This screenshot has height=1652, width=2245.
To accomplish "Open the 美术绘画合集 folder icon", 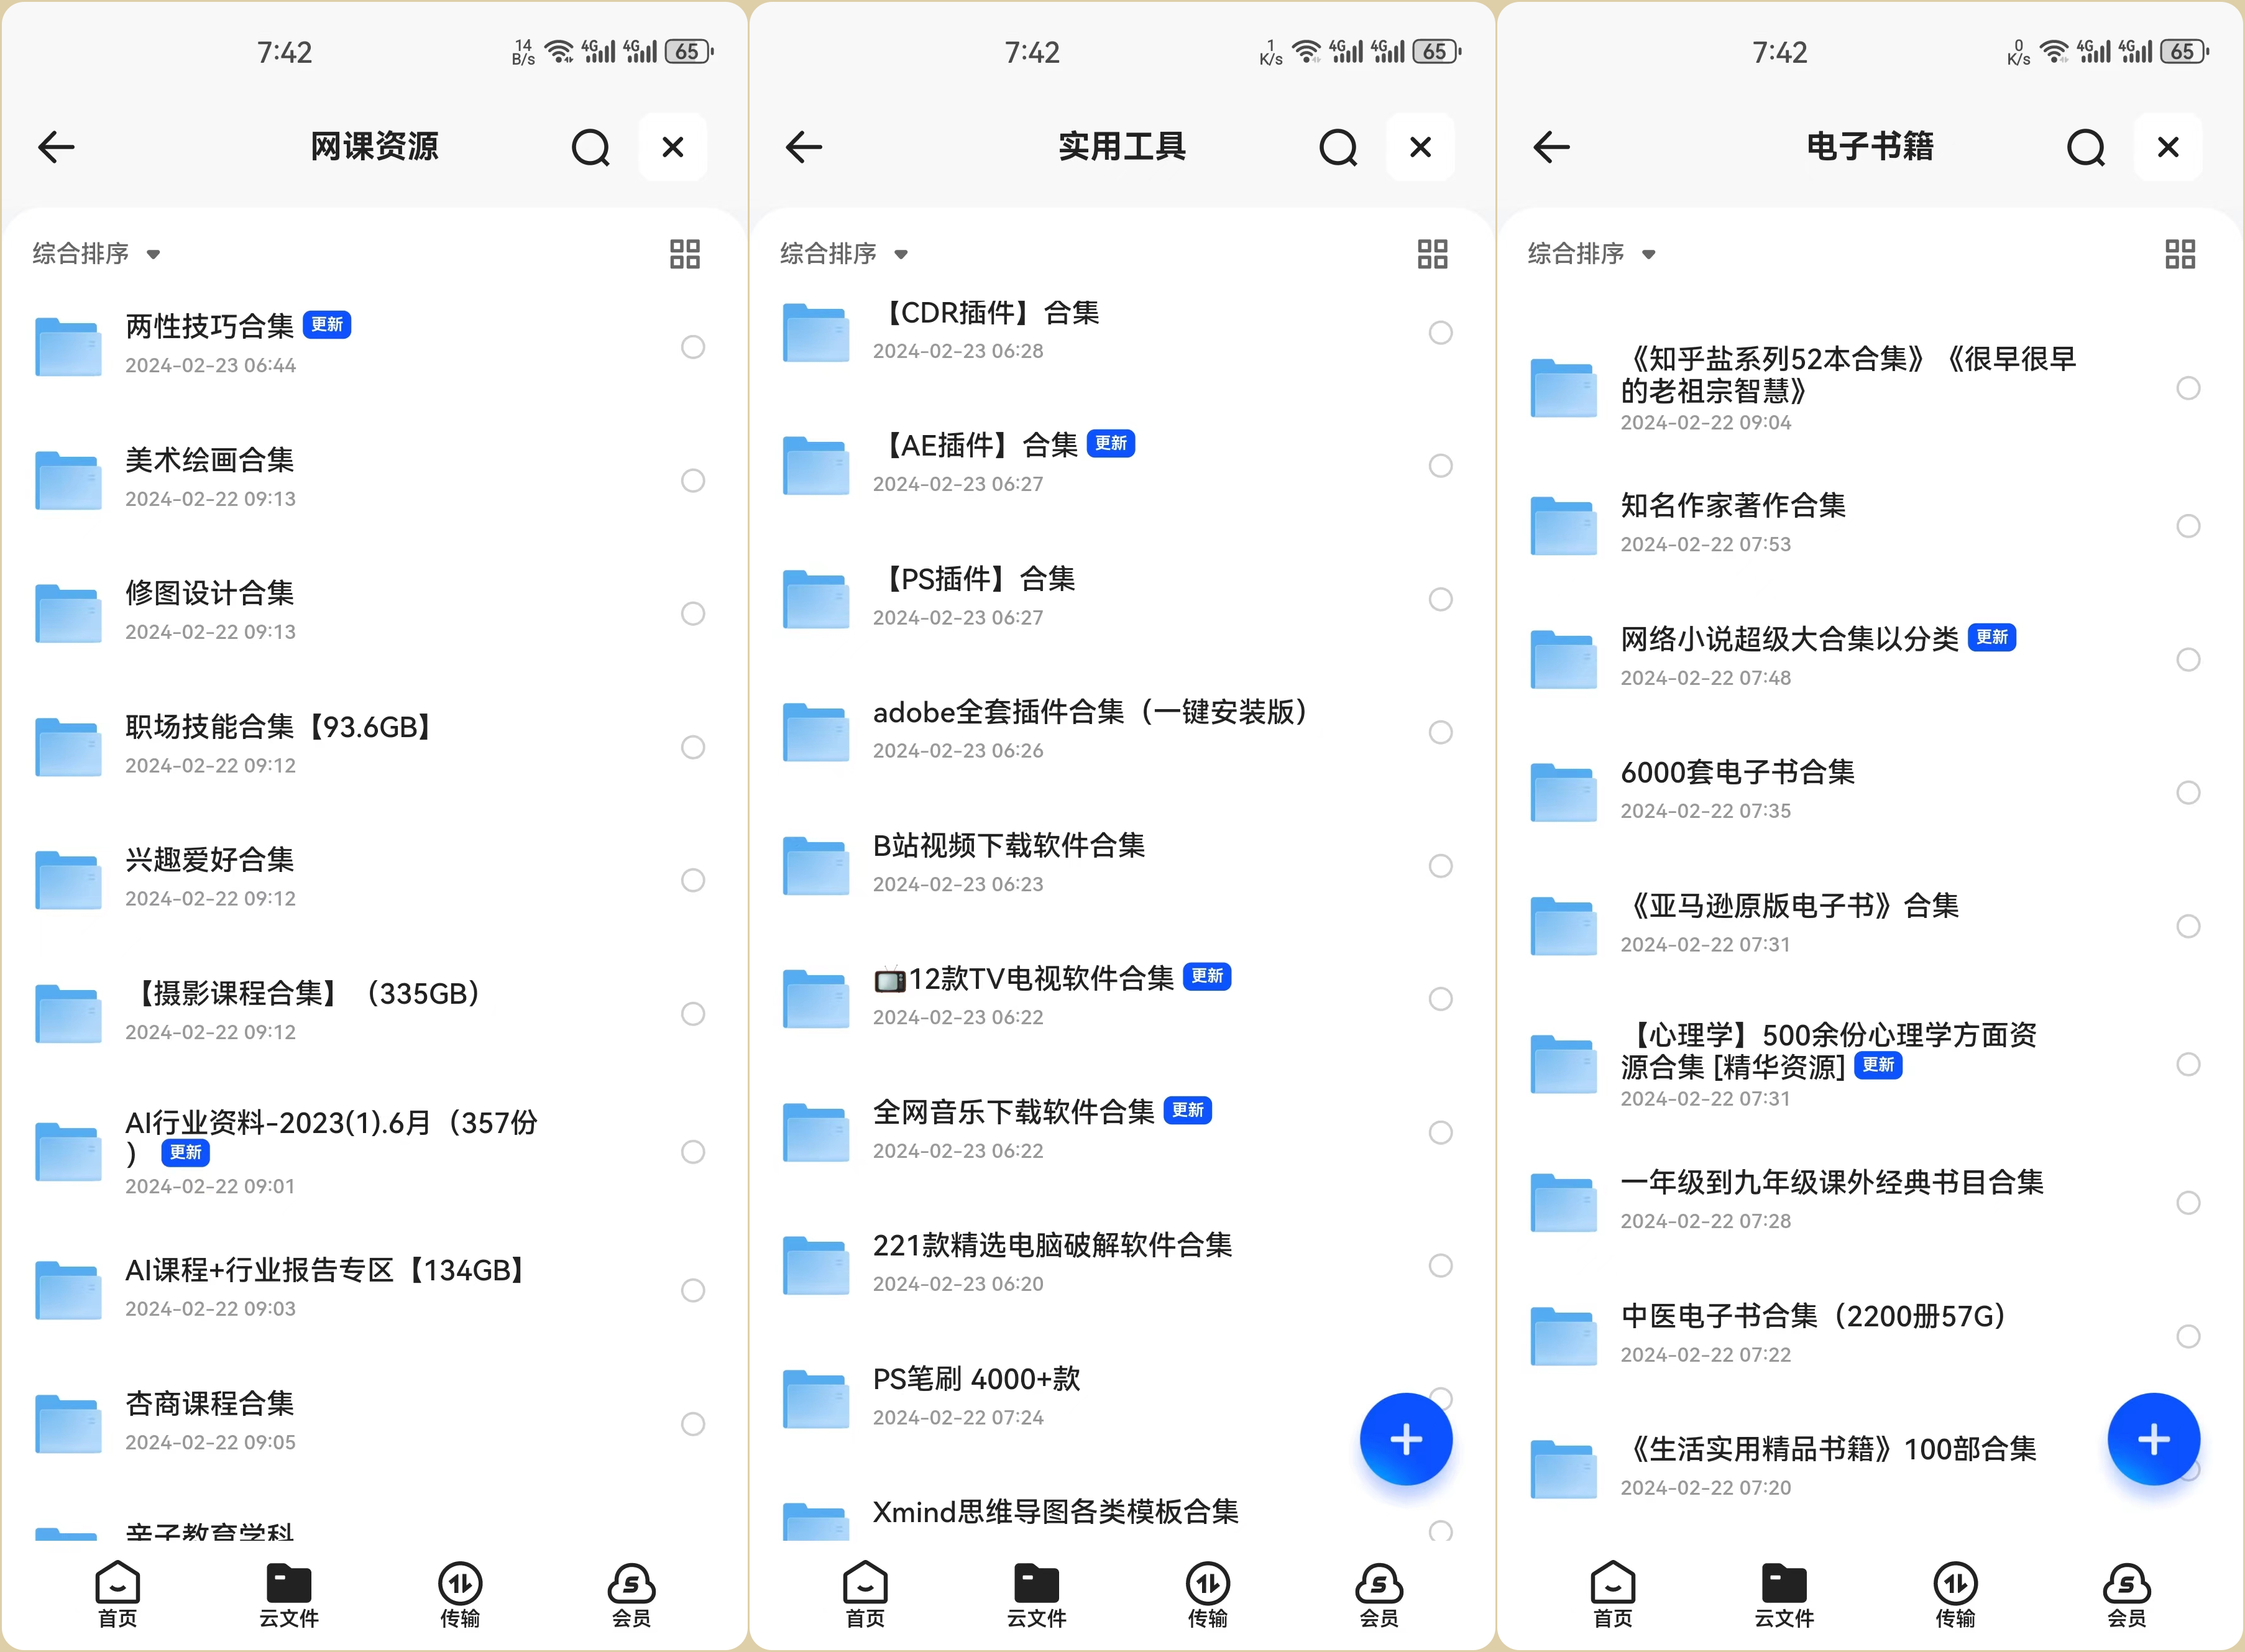I will [x=68, y=480].
